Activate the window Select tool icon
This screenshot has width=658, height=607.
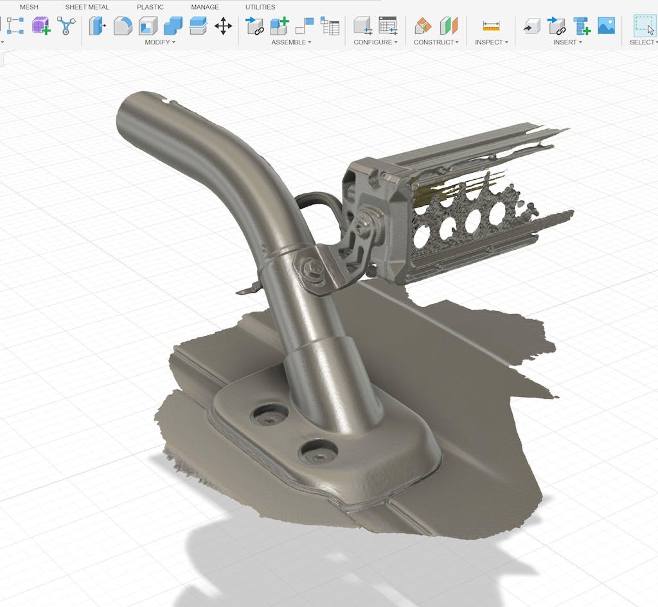click(644, 26)
